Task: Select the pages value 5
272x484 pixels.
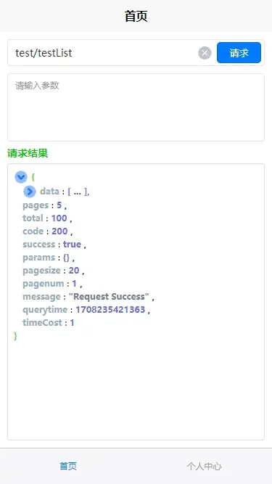Action: coord(59,205)
